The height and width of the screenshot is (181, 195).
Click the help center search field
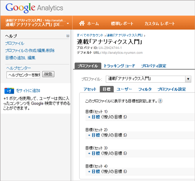[x=23, y=75]
